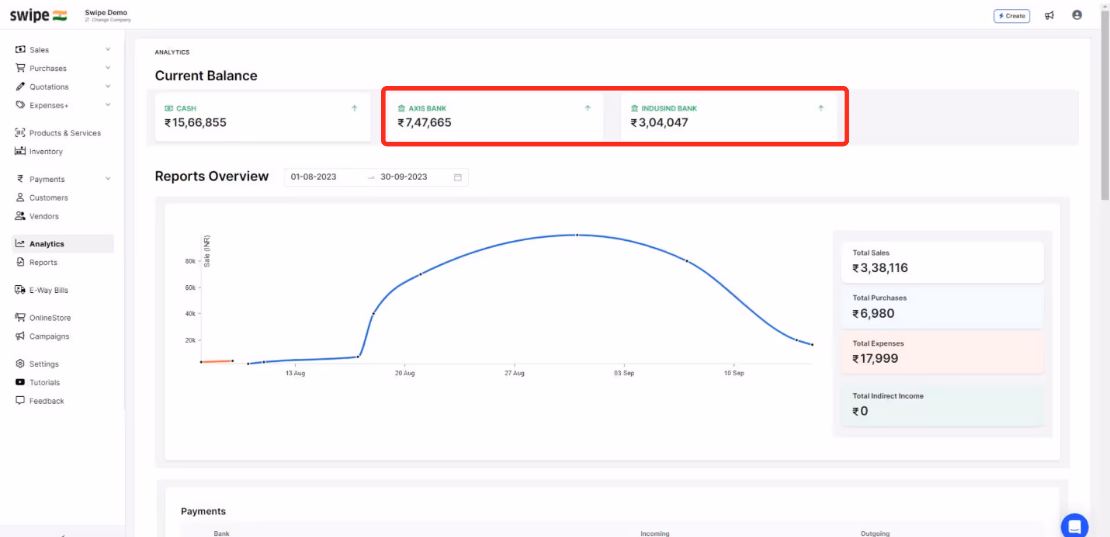Click the Total Sales card
Viewport: 1110px width, 537px height.
942,262
